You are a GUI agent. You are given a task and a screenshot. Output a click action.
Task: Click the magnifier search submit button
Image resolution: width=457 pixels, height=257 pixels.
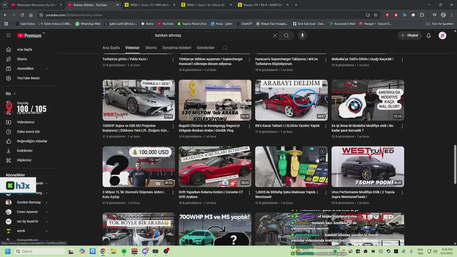click(286, 35)
